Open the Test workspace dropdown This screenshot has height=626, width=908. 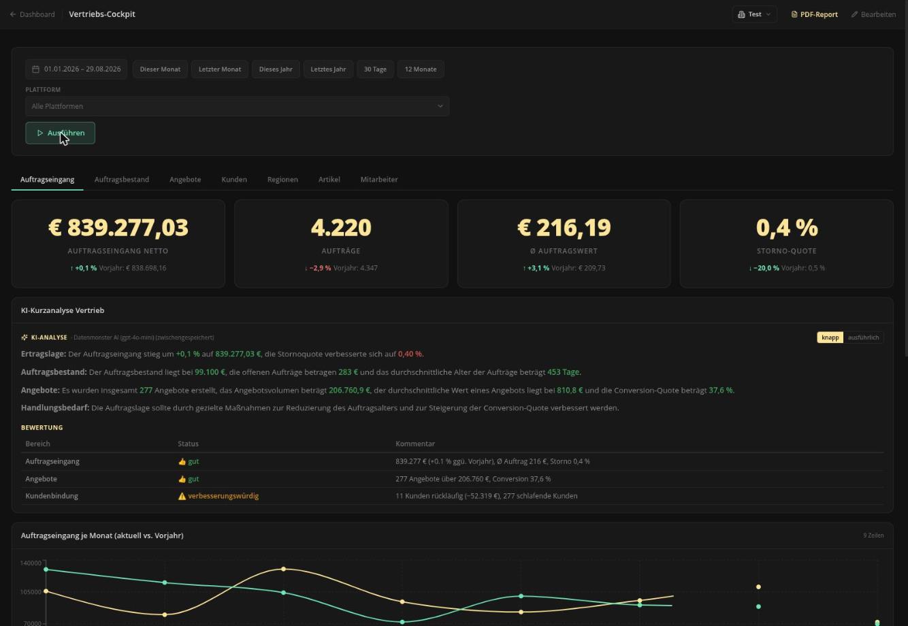tap(754, 14)
